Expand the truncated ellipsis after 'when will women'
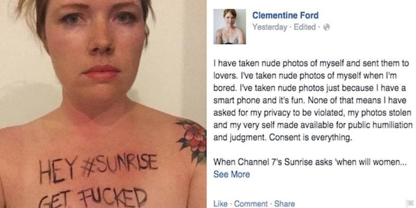 [x=403, y=162]
